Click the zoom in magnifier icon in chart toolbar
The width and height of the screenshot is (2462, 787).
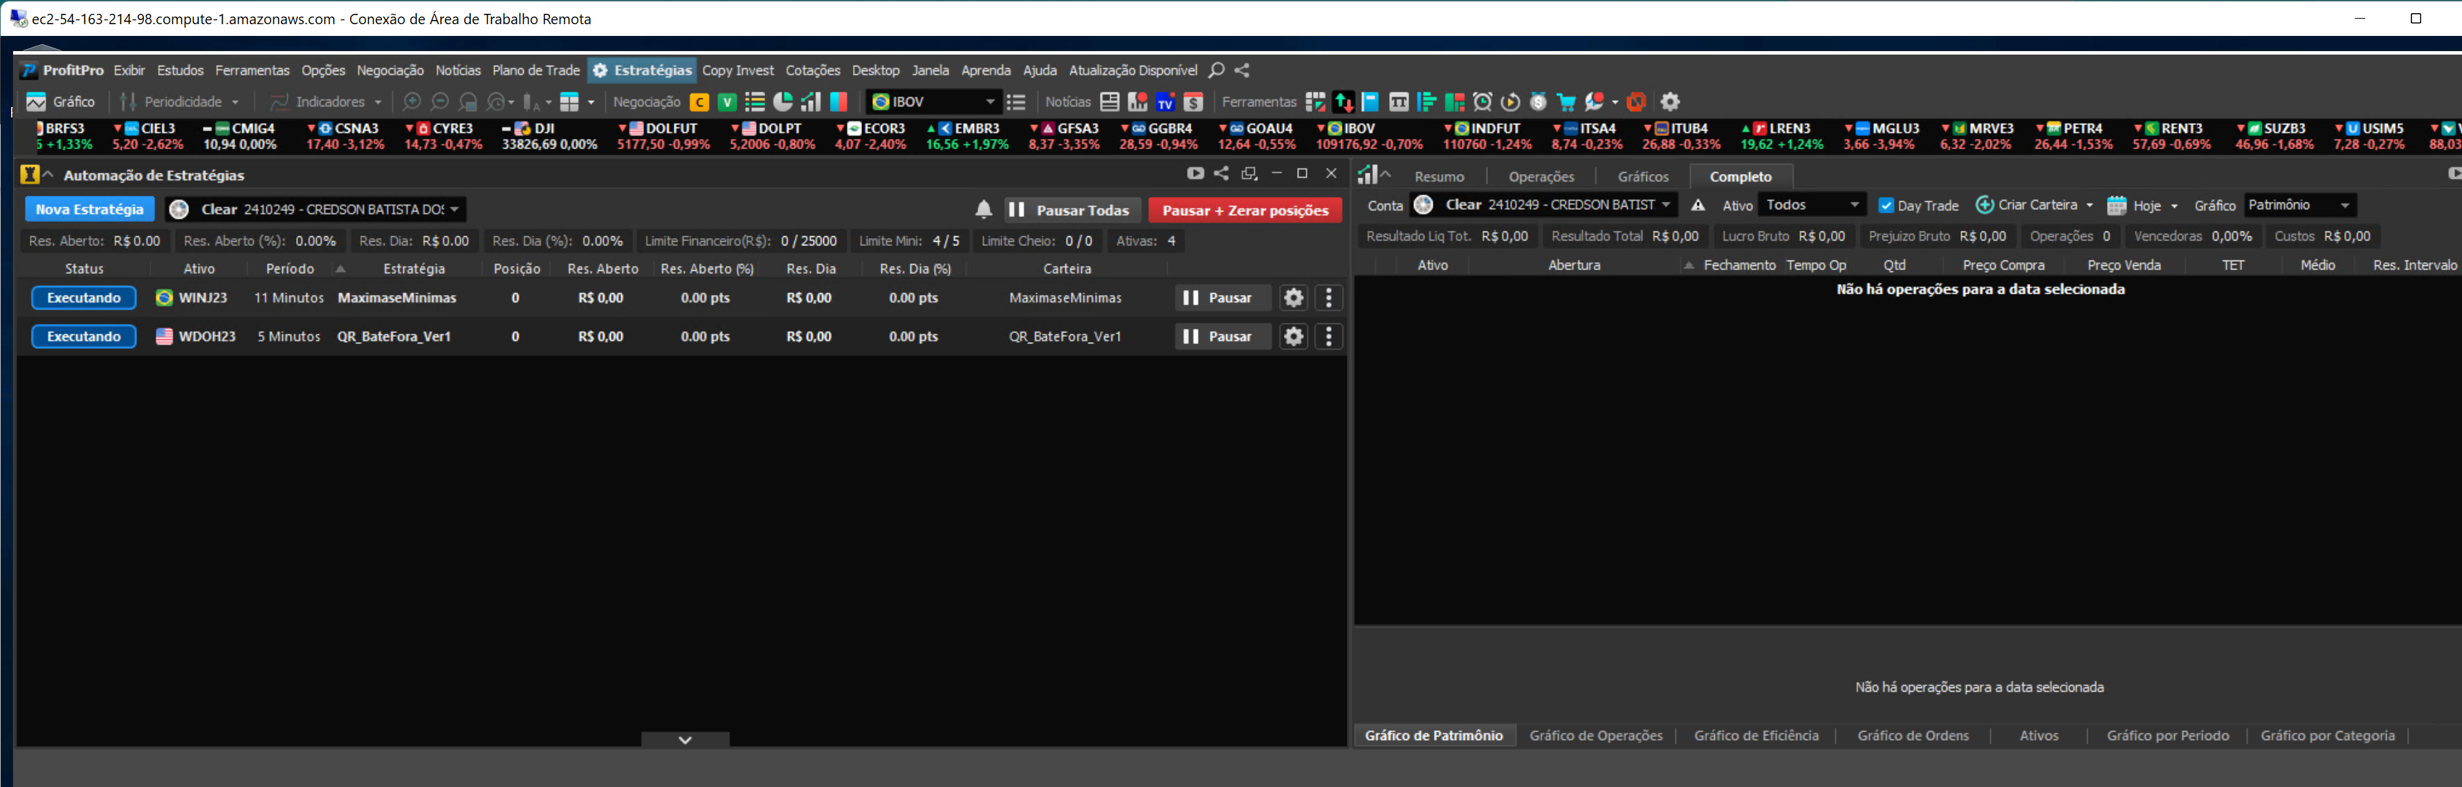412,102
